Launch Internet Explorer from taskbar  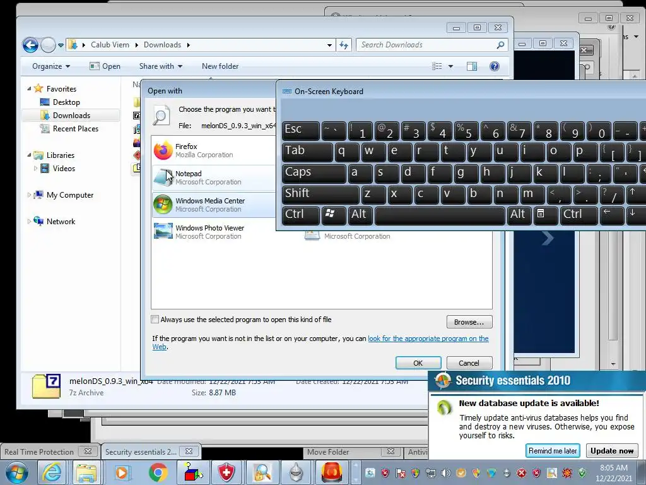(x=52, y=472)
